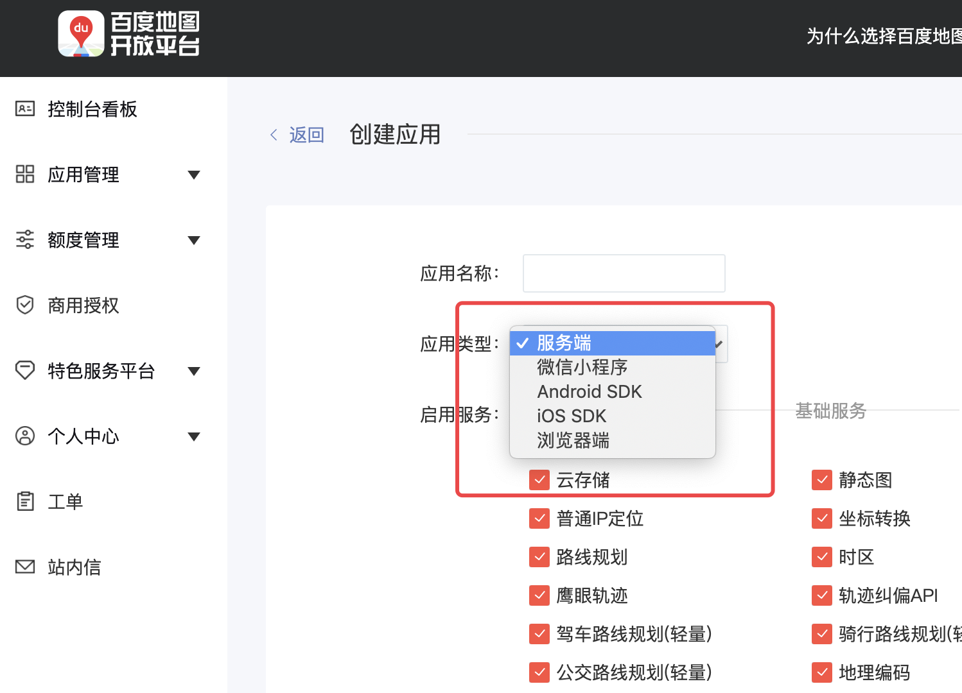Uncheck the 轨迹纠偏API checkbox

822,595
